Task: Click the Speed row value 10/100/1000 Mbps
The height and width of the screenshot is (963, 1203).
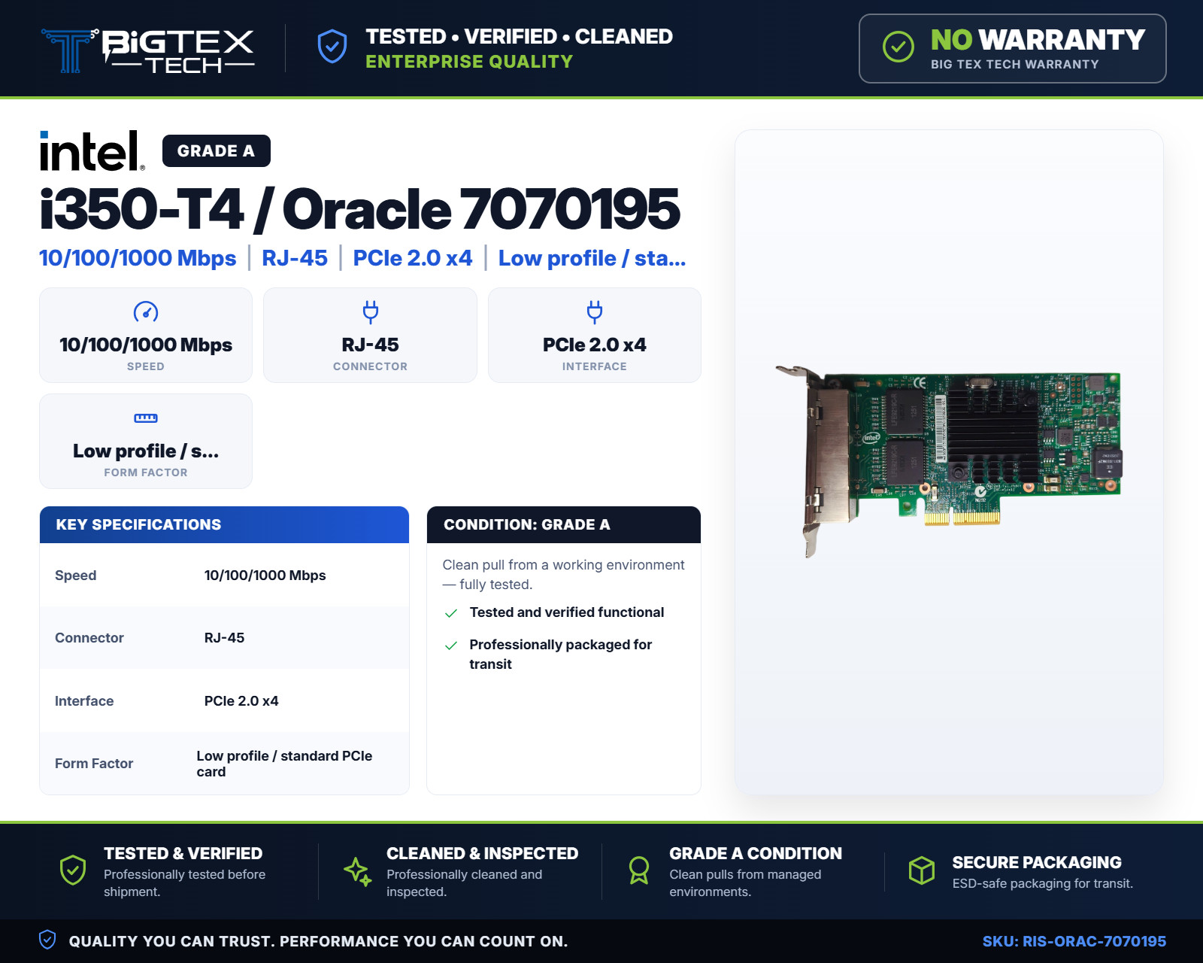Action: click(265, 576)
